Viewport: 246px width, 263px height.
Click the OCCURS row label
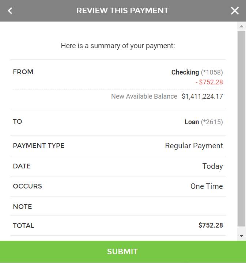(27, 186)
